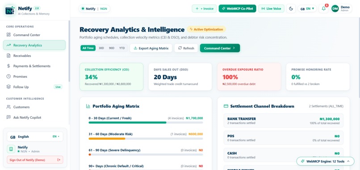Click the Live badge beside Follow Up
360x170 pixels.
(x=58, y=87)
